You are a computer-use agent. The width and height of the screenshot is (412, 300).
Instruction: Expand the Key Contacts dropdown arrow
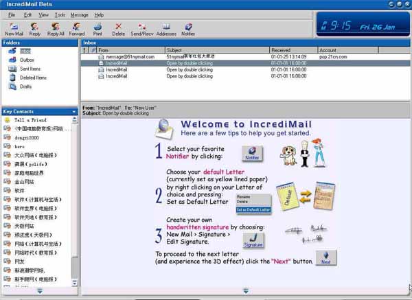point(74,112)
